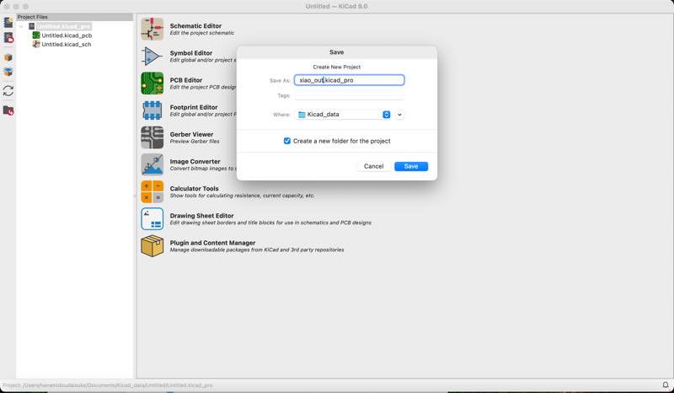Screen dimensions: 674x393
Task: Click the Image Converter label
Action: tap(195, 161)
